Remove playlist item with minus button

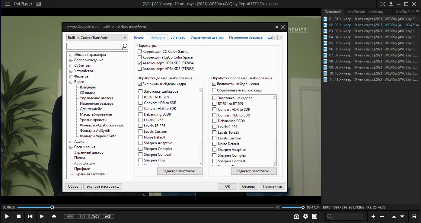point(382,216)
